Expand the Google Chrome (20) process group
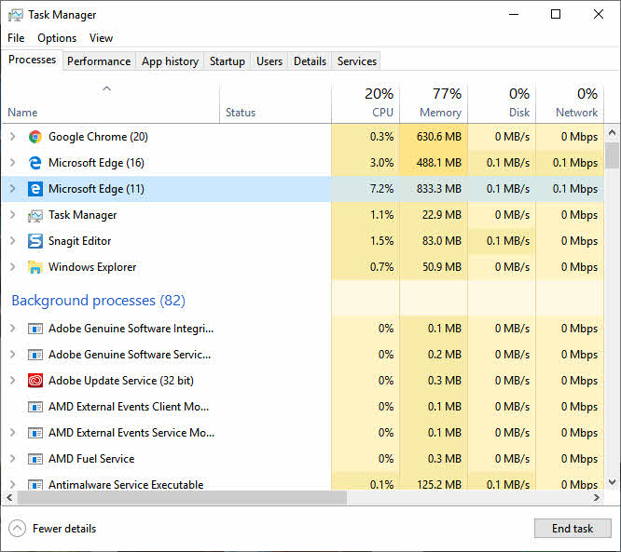The image size is (621, 552). tap(13, 137)
